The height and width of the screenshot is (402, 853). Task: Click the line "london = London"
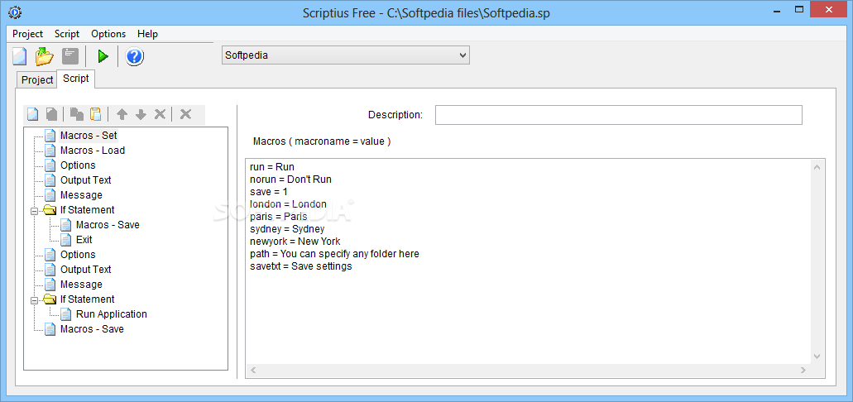[x=288, y=204]
